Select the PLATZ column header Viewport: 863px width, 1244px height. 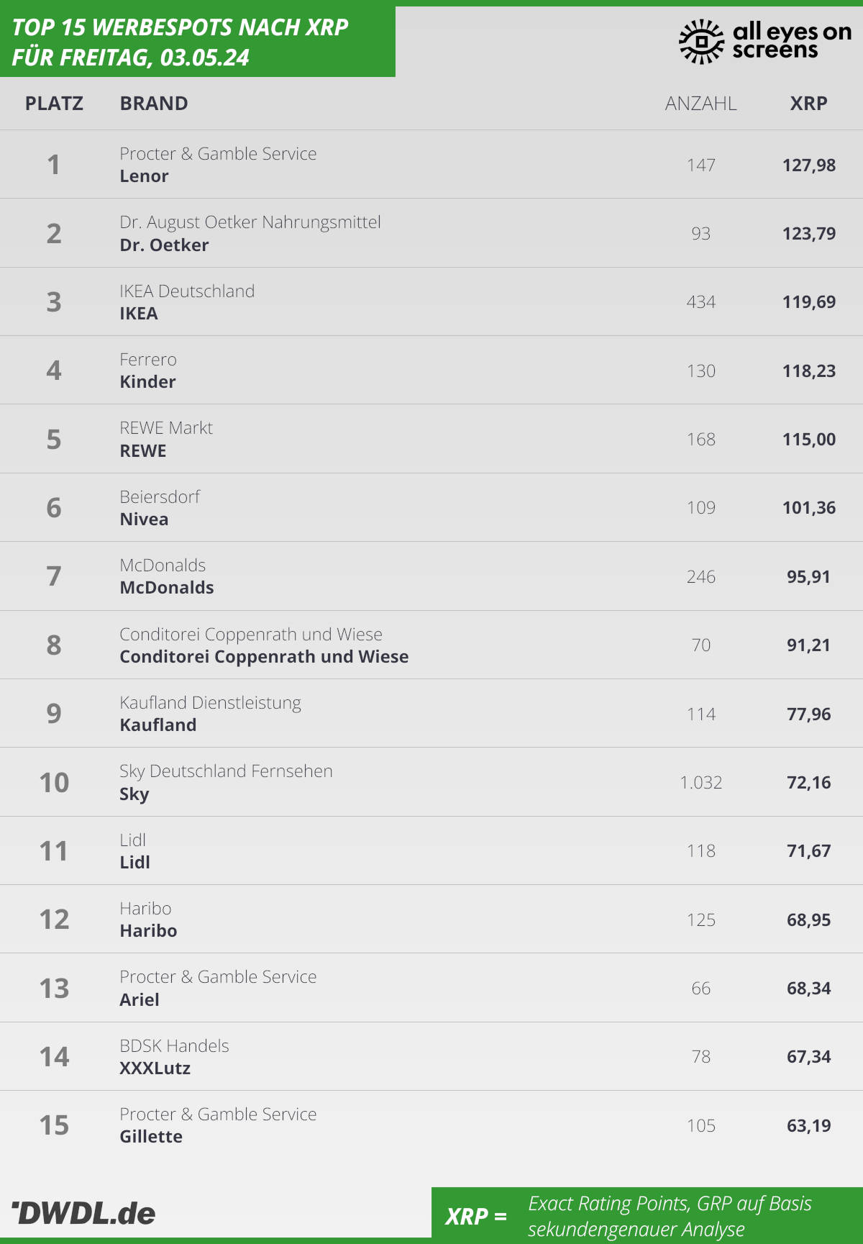54,104
